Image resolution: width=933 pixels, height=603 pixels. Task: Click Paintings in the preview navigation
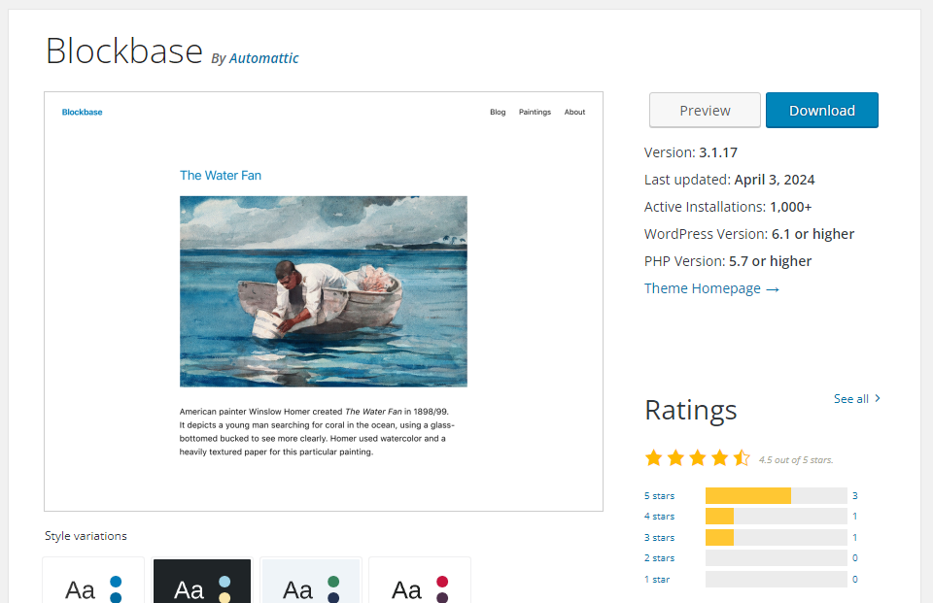[535, 112]
